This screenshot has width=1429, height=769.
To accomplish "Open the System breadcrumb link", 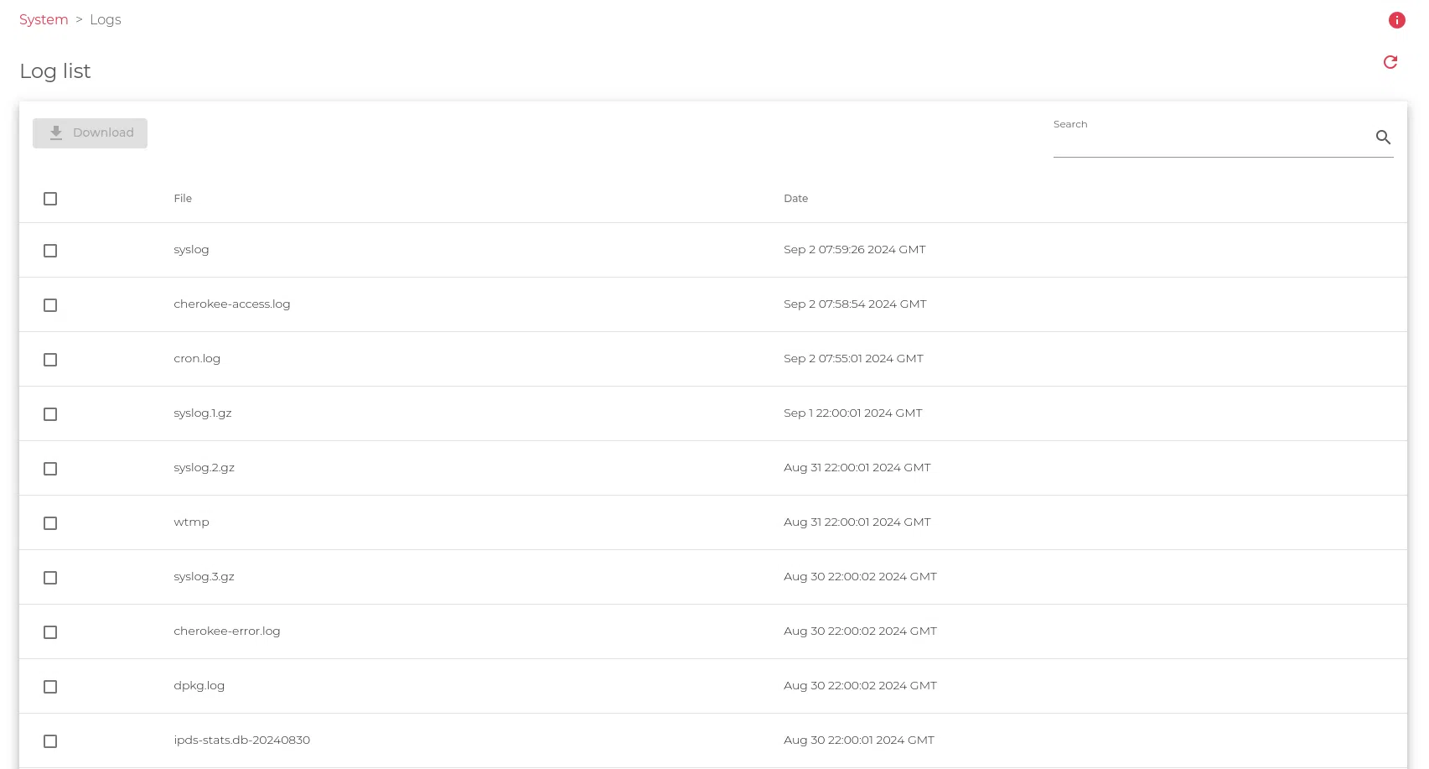I will click(44, 19).
